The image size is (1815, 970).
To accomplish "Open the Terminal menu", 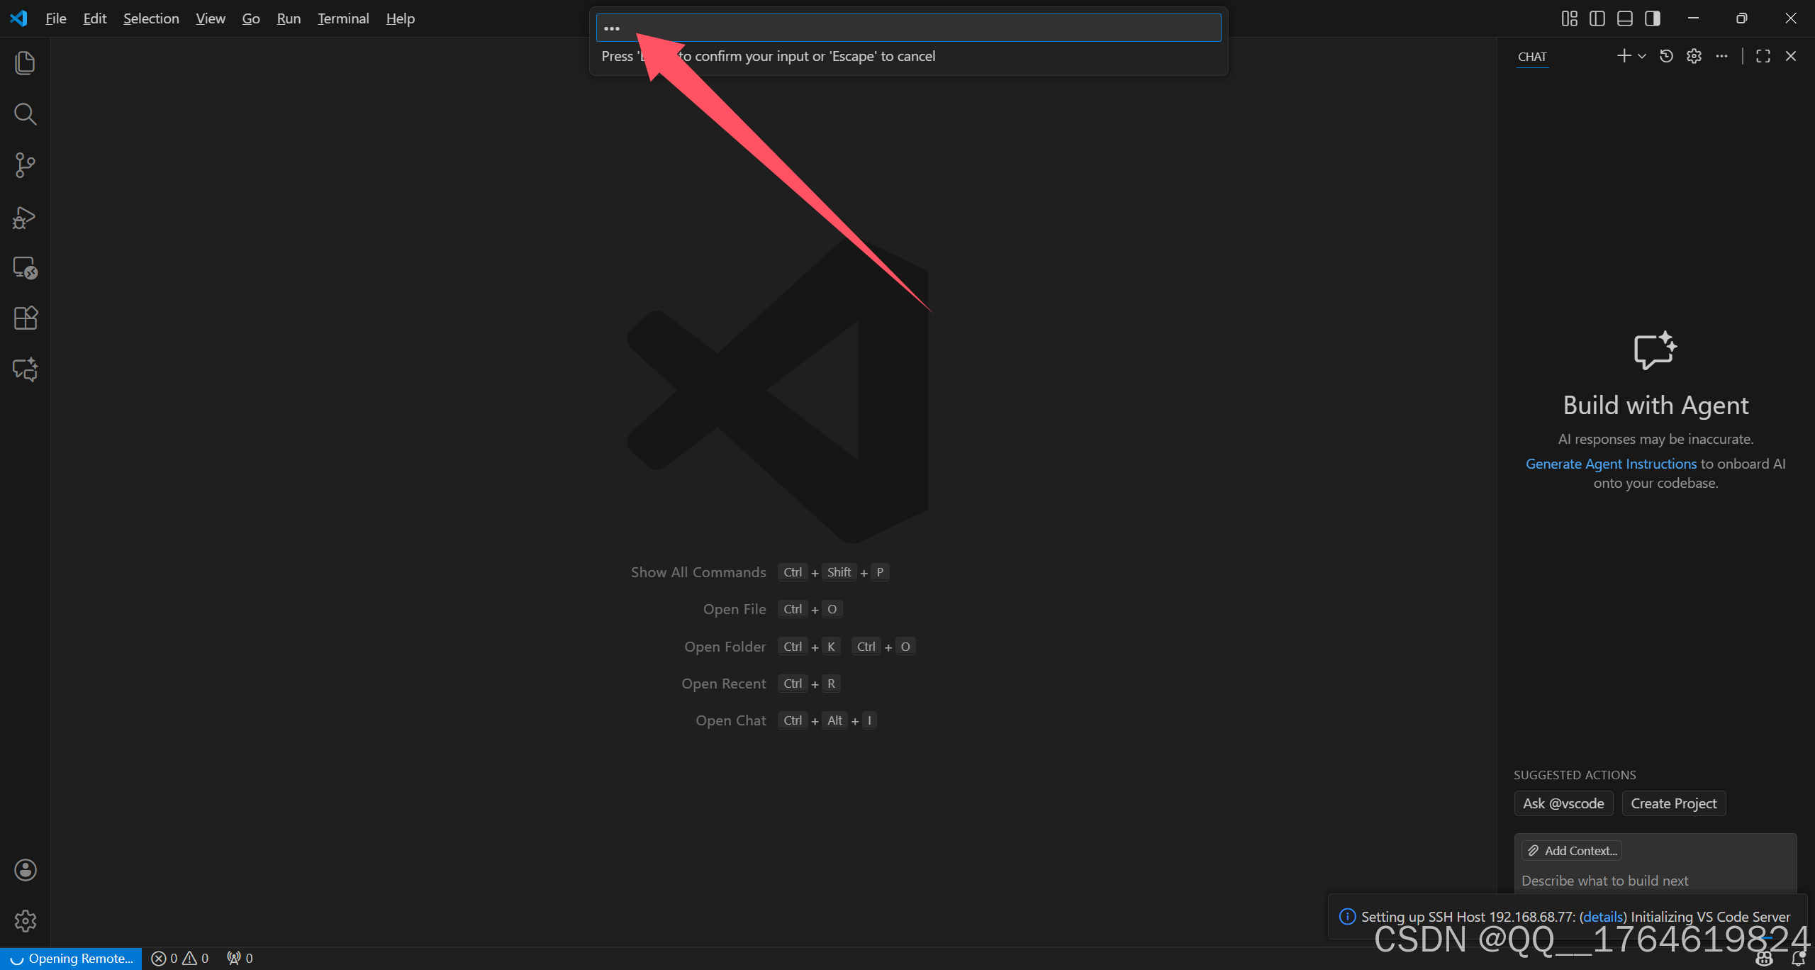I will pyautogui.click(x=343, y=18).
